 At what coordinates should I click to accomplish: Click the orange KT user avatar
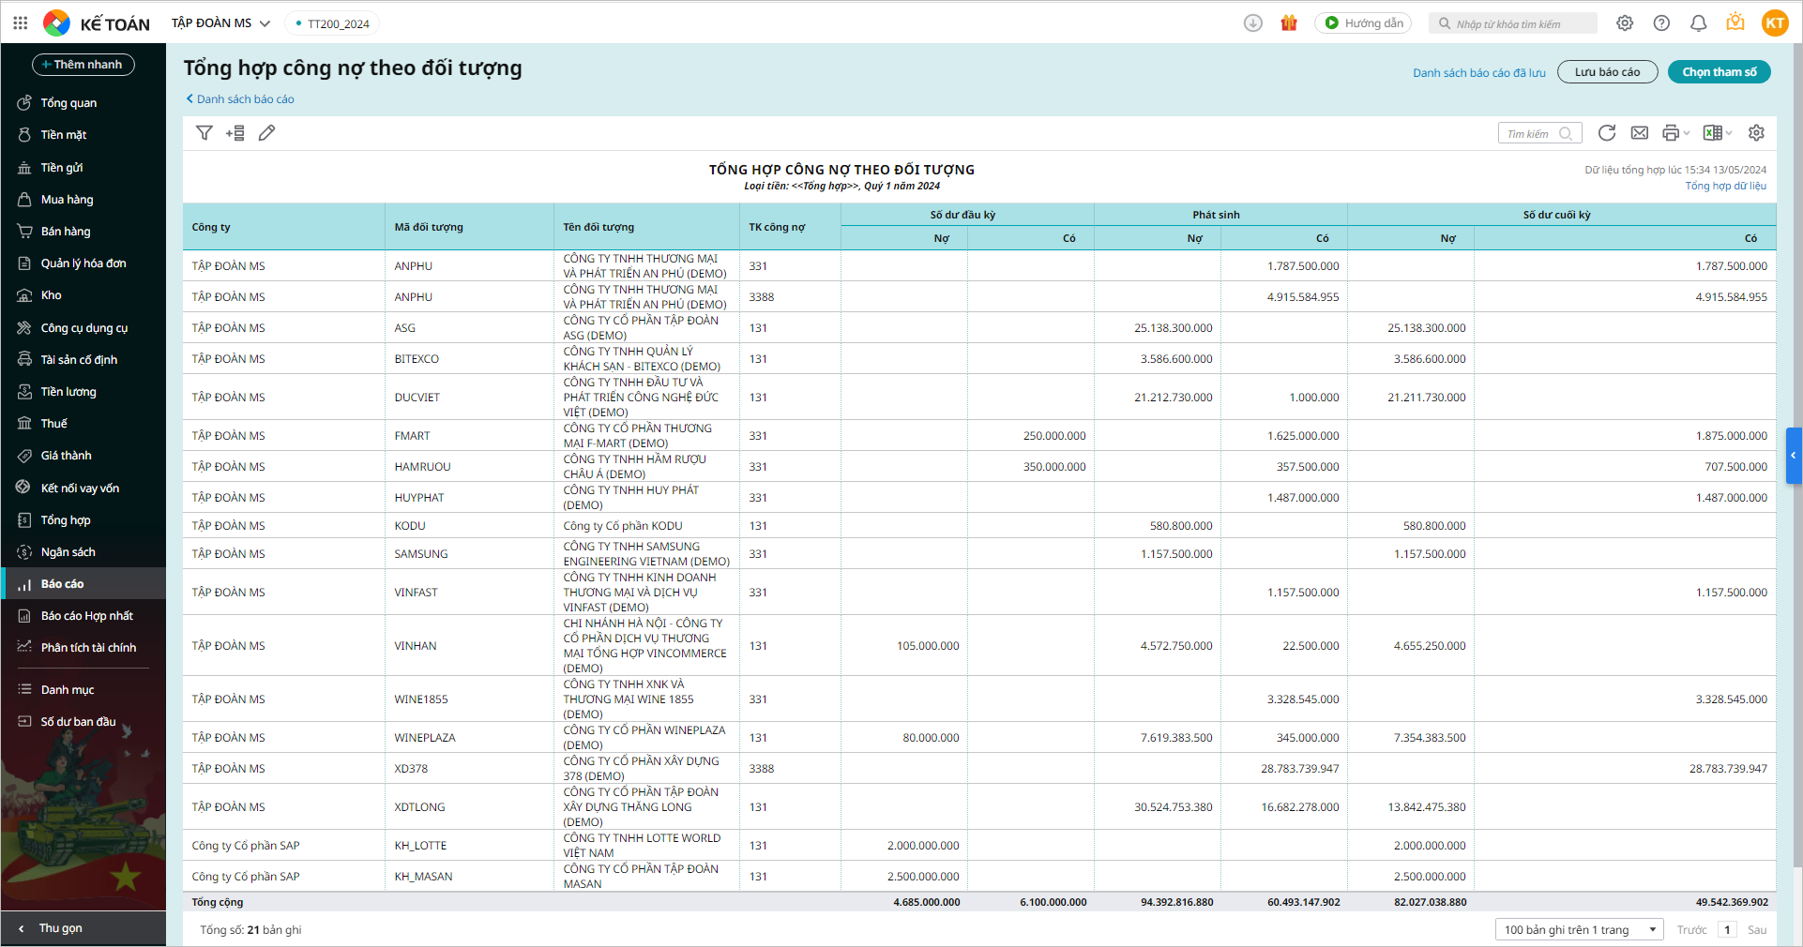click(x=1775, y=23)
